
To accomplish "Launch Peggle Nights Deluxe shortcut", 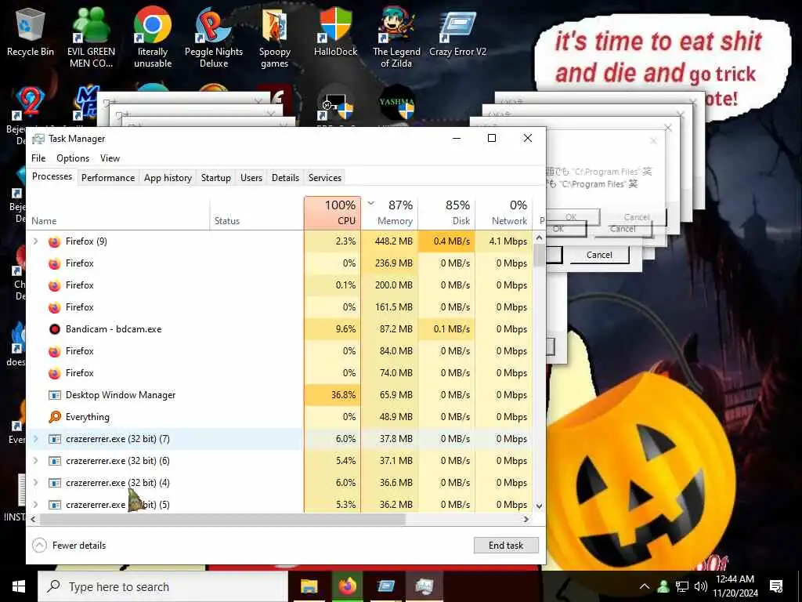I will pos(214,37).
